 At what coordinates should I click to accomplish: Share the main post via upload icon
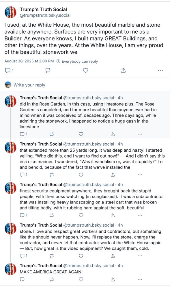(x=123, y=71)
